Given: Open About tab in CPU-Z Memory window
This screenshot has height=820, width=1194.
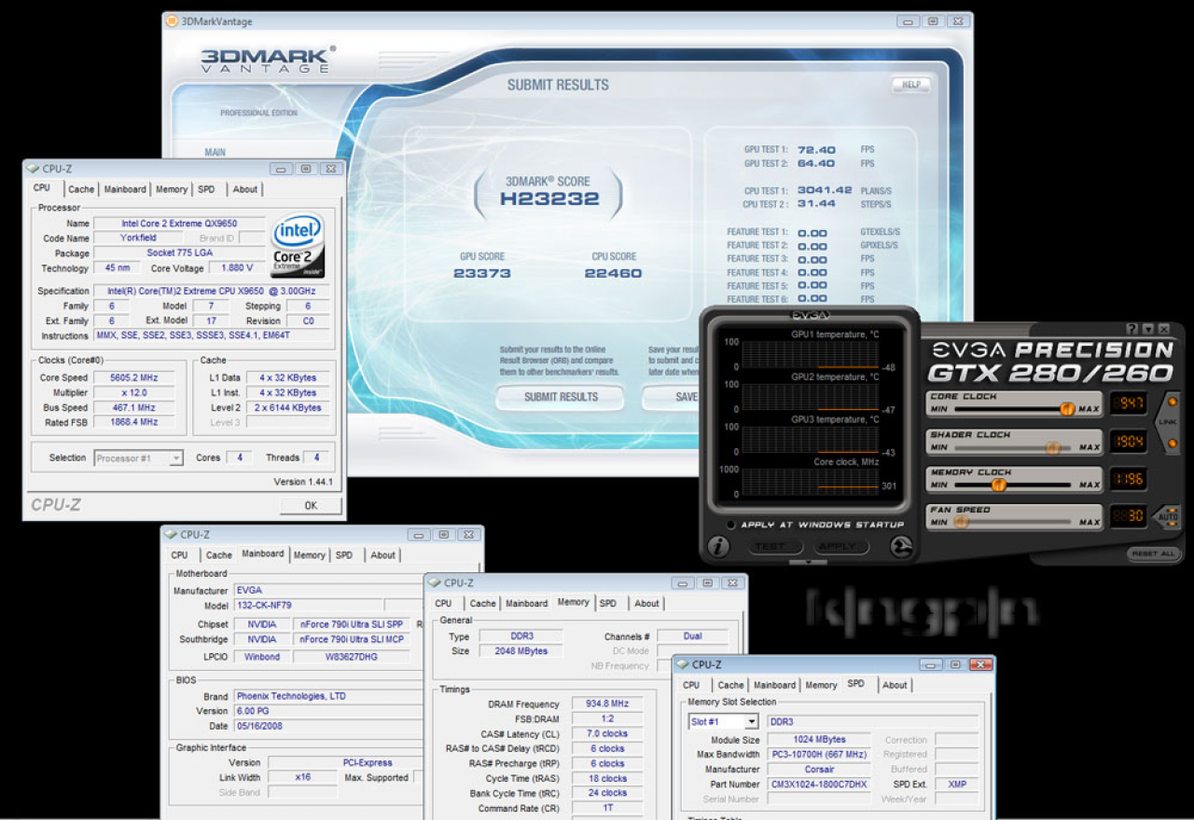Looking at the screenshot, I should [x=647, y=604].
